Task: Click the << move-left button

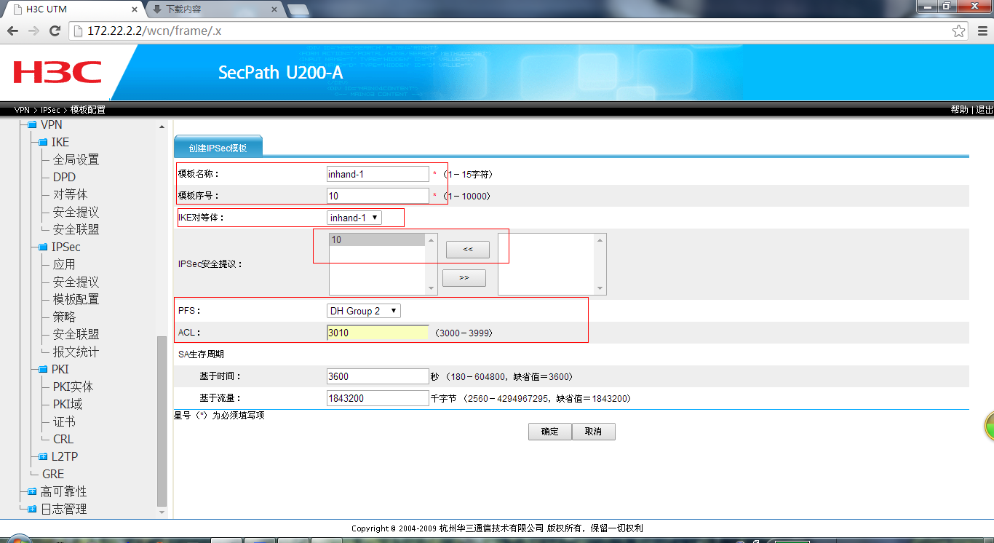Action: [x=467, y=250]
